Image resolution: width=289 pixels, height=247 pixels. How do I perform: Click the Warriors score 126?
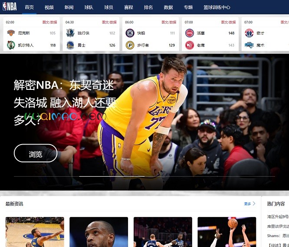(112, 45)
